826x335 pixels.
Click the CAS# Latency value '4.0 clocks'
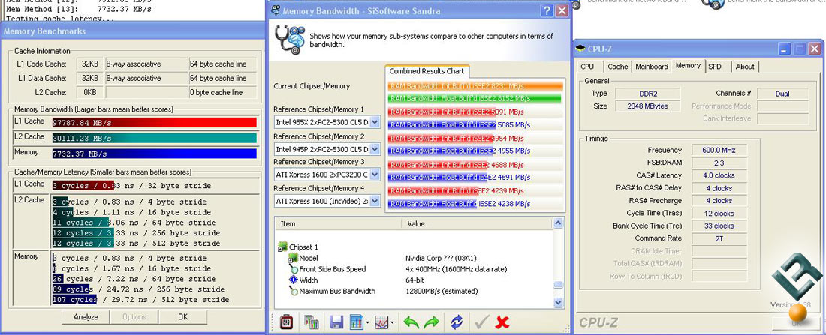click(x=719, y=175)
